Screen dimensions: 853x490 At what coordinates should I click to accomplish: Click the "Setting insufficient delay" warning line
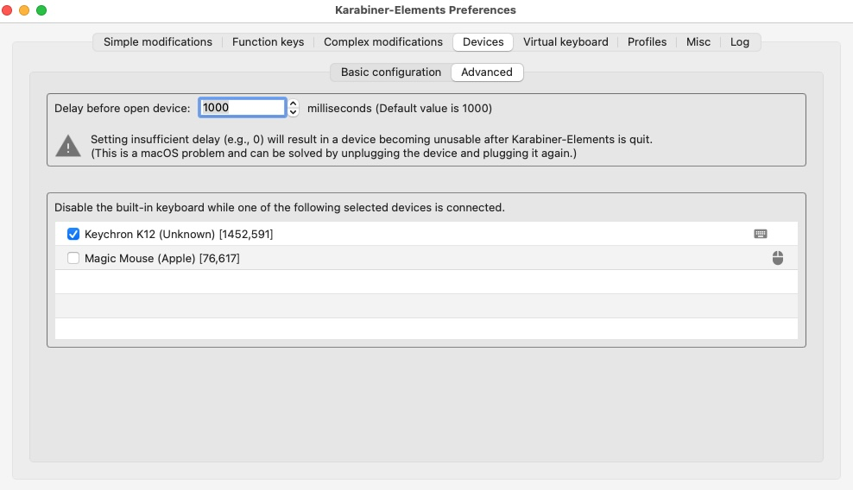coord(371,139)
